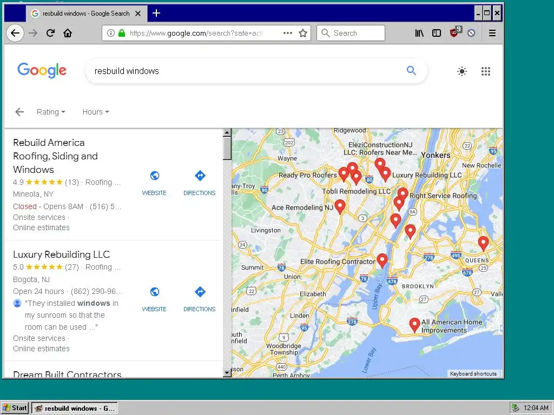The height and width of the screenshot is (415, 554).
Task: Open the Luxury Rebuilding LLC listing title
Action: point(62,255)
